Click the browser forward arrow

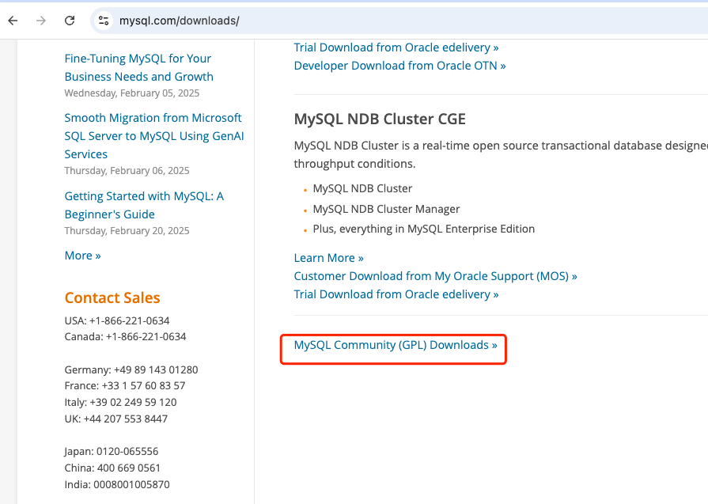click(41, 21)
